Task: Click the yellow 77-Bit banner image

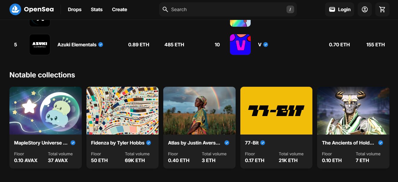Action: [x=276, y=110]
